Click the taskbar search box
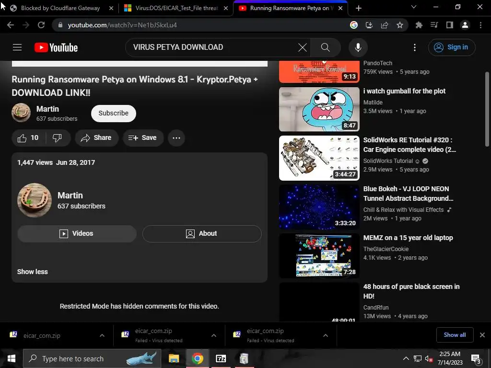491x368 pixels. click(x=92, y=358)
